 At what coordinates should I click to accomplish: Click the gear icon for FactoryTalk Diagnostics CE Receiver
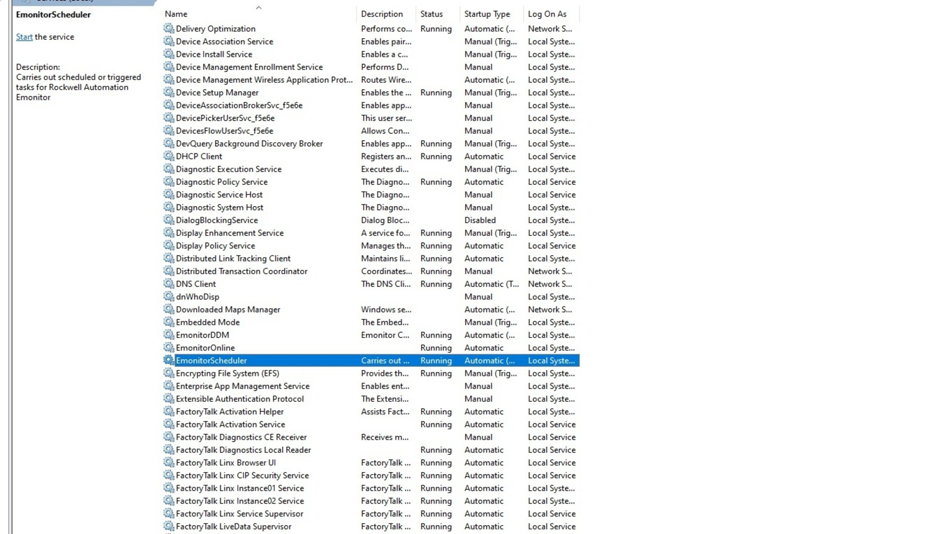coord(169,437)
